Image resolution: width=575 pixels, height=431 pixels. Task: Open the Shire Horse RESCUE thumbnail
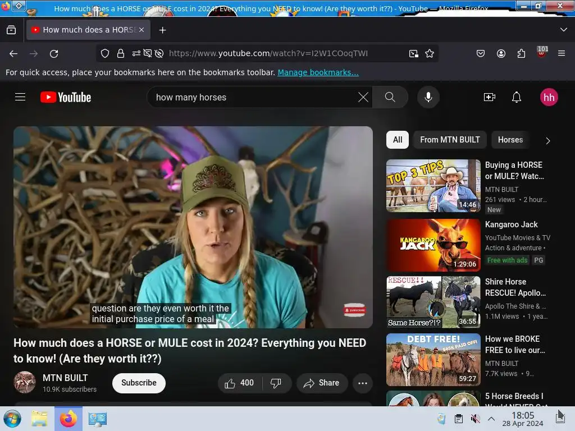coord(433,302)
